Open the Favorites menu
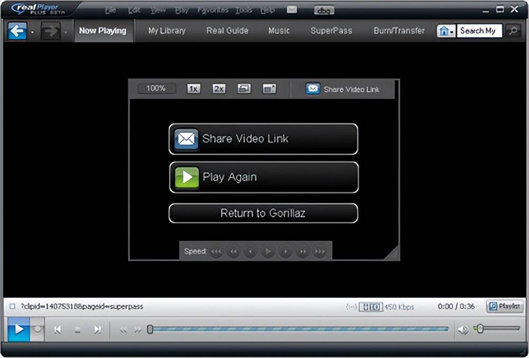The height and width of the screenshot is (358, 529). click(212, 10)
